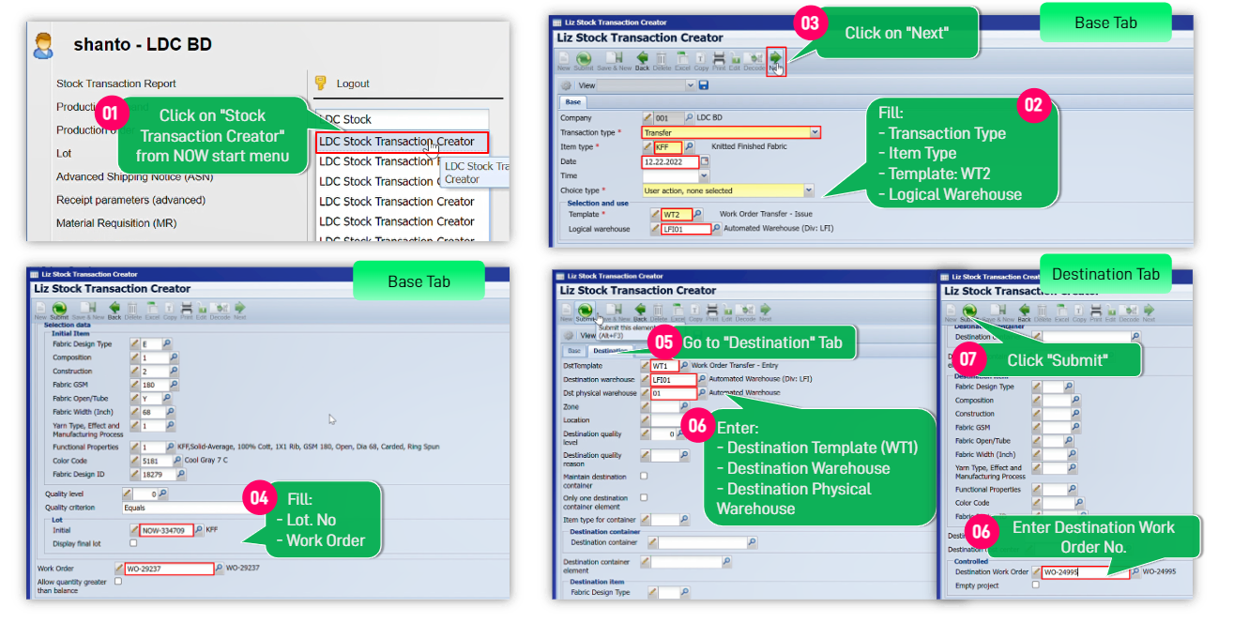The width and height of the screenshot is (1234, 638).
Task: Select Base tab in Transaction type Transfer window
Action: (572, 102)
